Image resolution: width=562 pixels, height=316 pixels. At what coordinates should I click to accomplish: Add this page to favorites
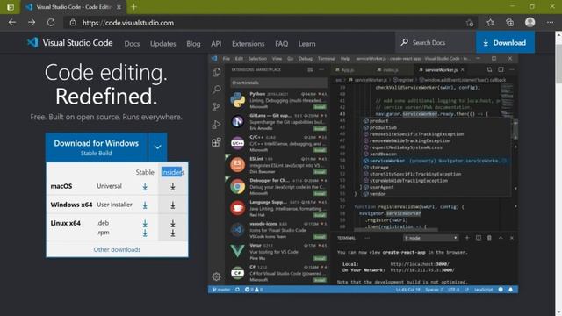[470, 23]
